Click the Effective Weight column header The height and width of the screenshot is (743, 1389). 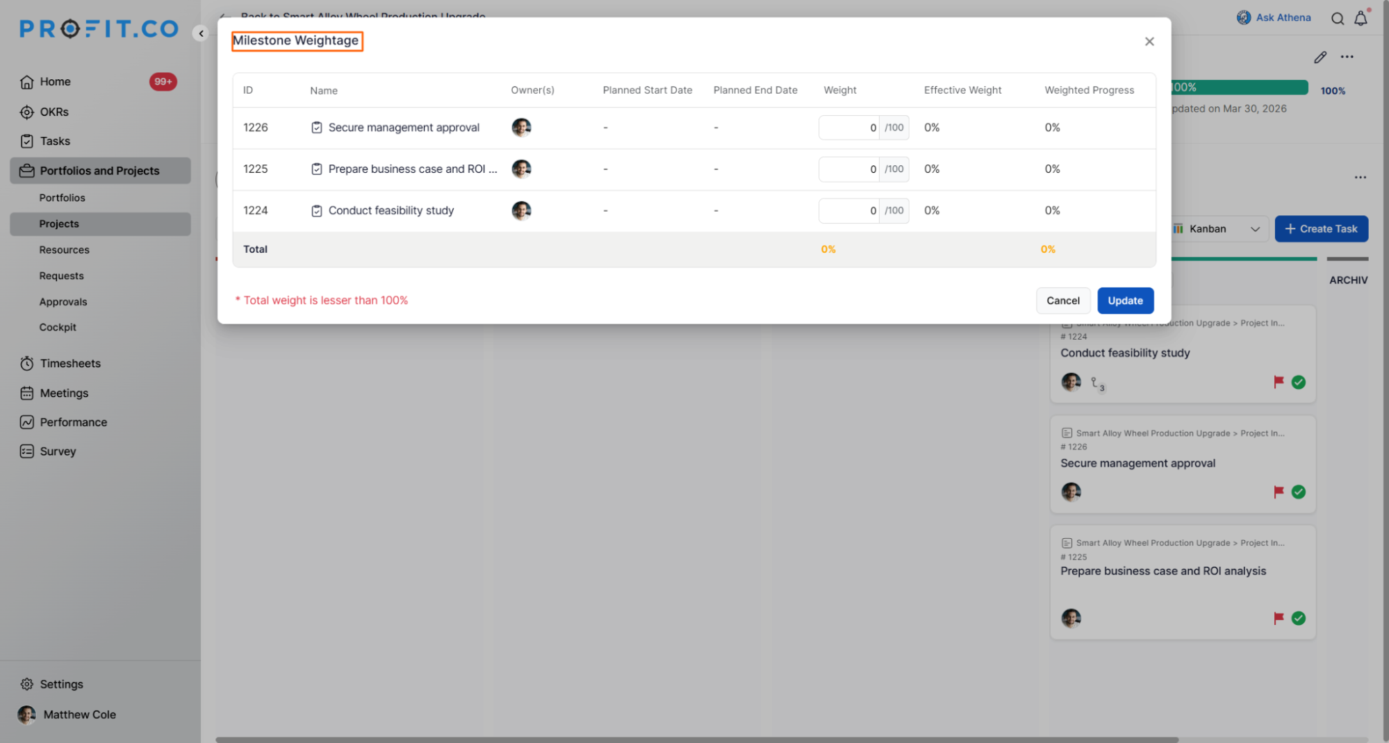pyautogui.click(x=962, y=90)
